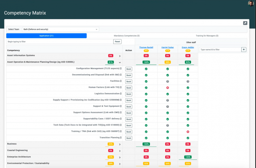The image size is (256, 168).
Task: Click Harriet Carker's question mark for Tech Data
Action: click(x=168, y=125)
